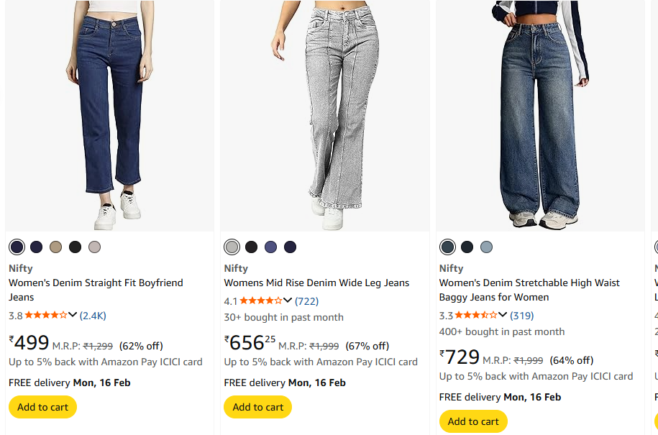
Task: Open the 2.4K reviews link
Action: click(x=93, y=315)
